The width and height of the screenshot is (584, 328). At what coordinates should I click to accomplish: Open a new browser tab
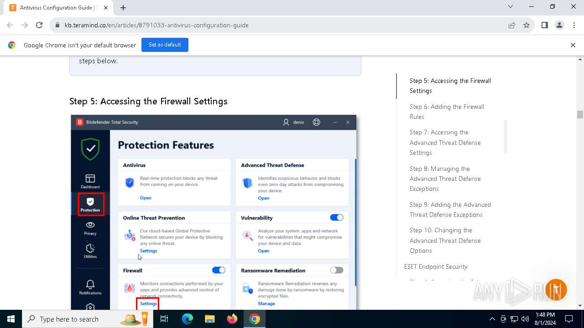[123, 8]
